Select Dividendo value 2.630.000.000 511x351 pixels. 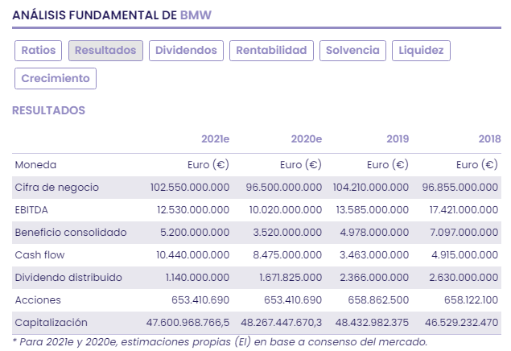click(x=464, y=278)
